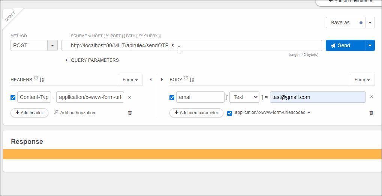Click the help icon beside HEADERS

coord(36,78)
